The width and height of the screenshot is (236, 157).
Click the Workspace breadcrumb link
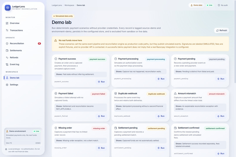69,5
